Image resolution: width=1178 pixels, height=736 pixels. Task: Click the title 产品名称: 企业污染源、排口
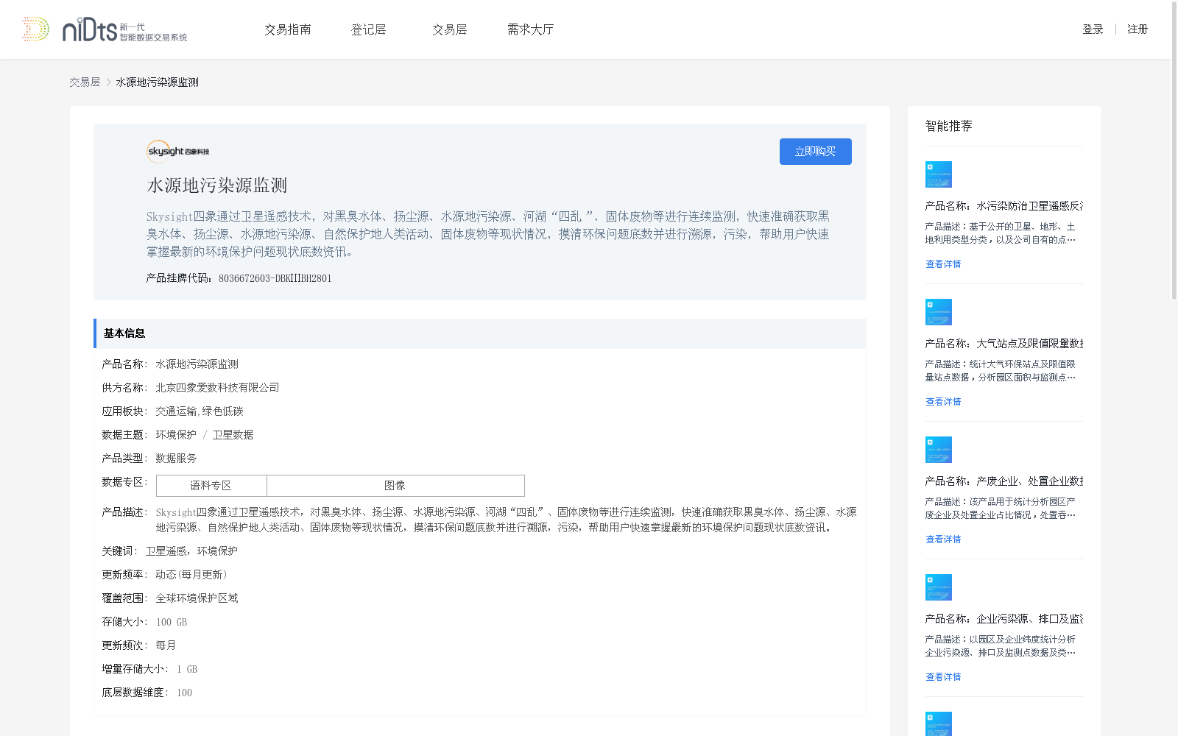point(1004,619)
